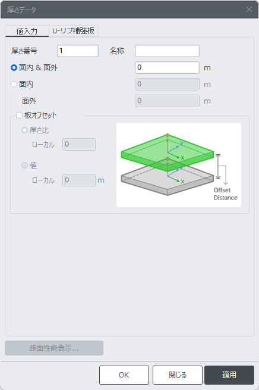Click the 面外 thickness value field

pos(167,101)
